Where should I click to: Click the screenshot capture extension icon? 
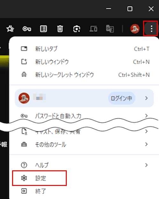point(77,29)
